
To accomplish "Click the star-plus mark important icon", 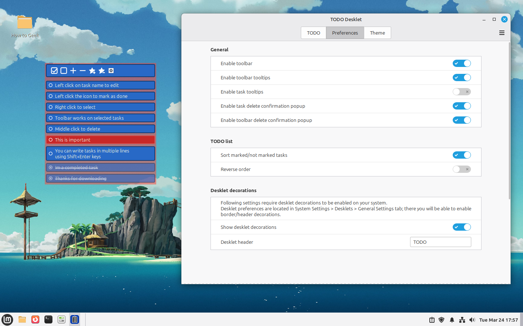I will (x=92, y=71).
